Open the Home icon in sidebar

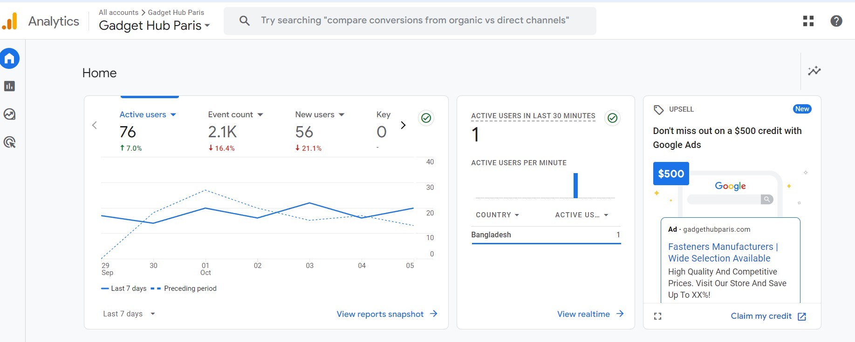(x=9, y=59)
